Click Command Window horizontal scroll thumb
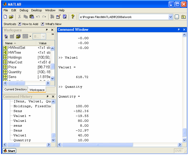 [97, 144]
